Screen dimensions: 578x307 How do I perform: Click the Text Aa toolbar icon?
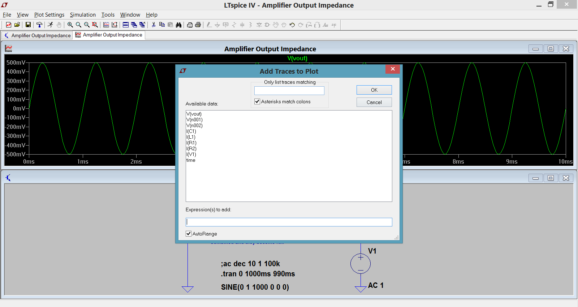[325, 25]
